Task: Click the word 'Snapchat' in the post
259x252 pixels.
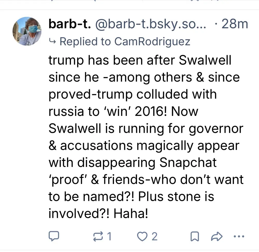Action: pos(188,162)
